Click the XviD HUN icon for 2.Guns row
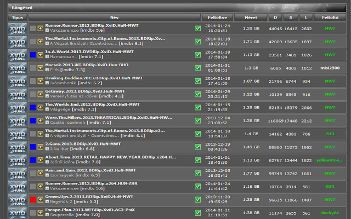 (18, 146)
